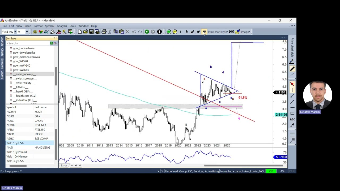
Task: Select Yield 10y Poland symbol
Action: tap(30, 152)
